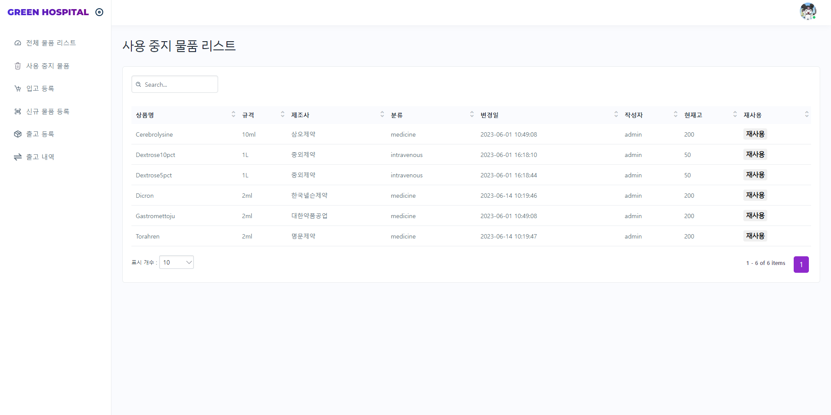The height and width of the screenshot is (415, 831).
Task: Click the swap arrows icon for 출고 내역
Action: click(18, 157)
